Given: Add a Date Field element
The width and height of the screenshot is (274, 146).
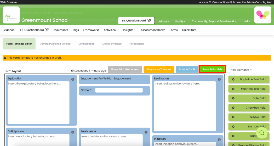Looking at the screenshot, I should (249, 98).
